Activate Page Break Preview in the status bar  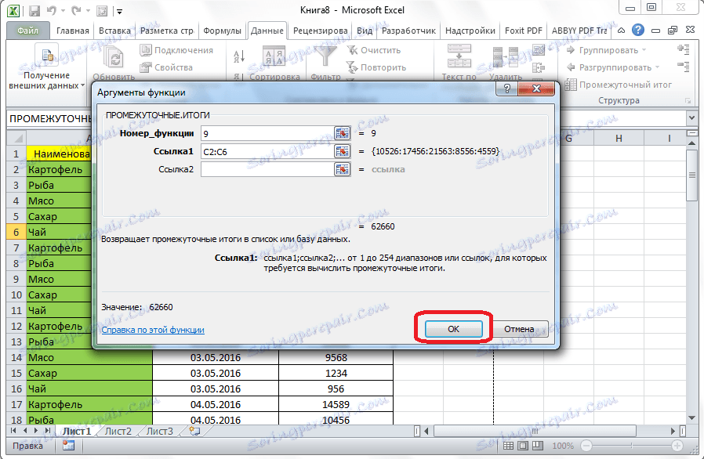point(538,446)
